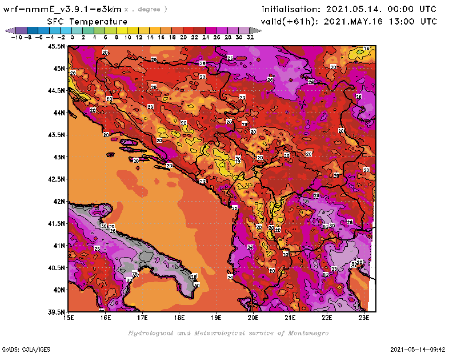Click the 2021-05-14-09:42 timestamp

[418, 350]
